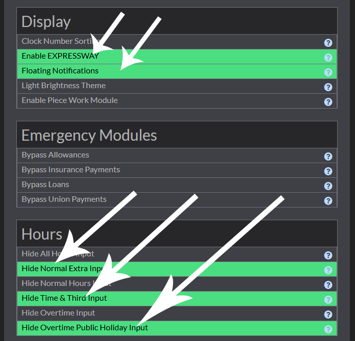Image resolution: width=355 pixels, height=341 pixels.
Task: View help for Hide Normal Hours Input
Action: coord(328,285)
